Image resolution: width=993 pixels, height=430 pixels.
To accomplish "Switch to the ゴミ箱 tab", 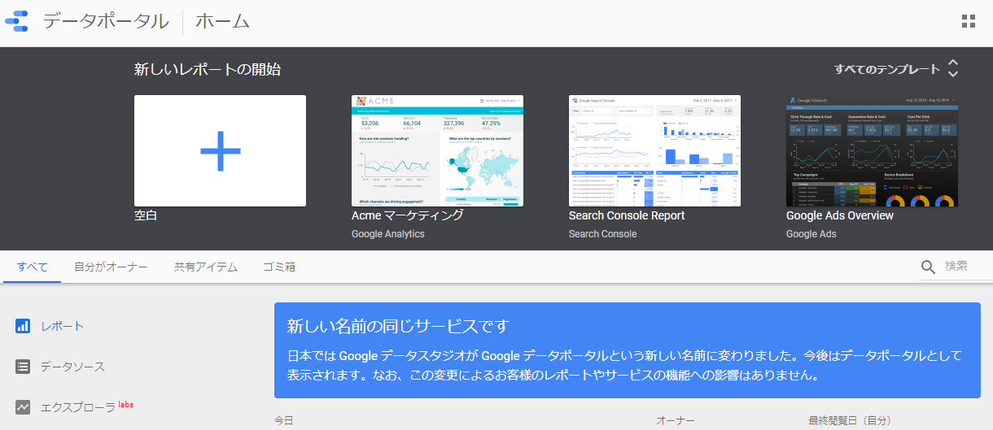I will tap(279, 267).
